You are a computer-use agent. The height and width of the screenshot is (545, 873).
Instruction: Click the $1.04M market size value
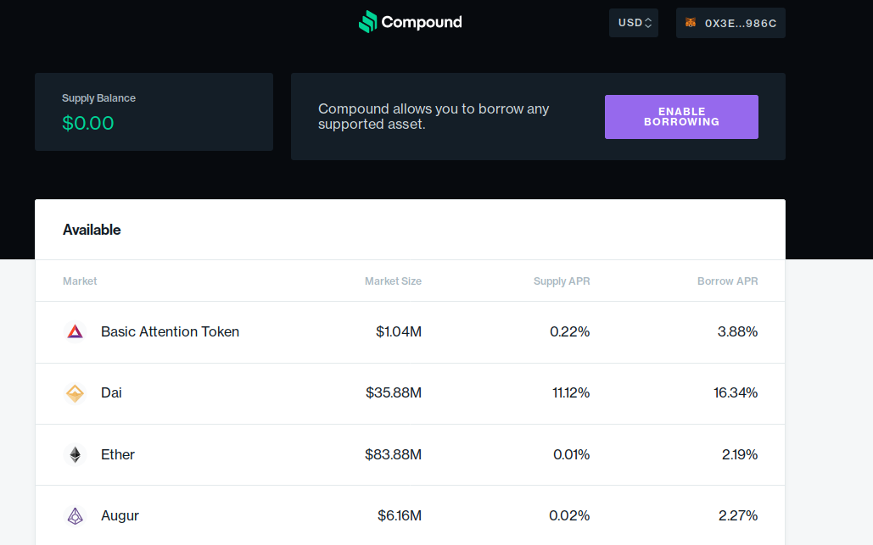(399, 331)
